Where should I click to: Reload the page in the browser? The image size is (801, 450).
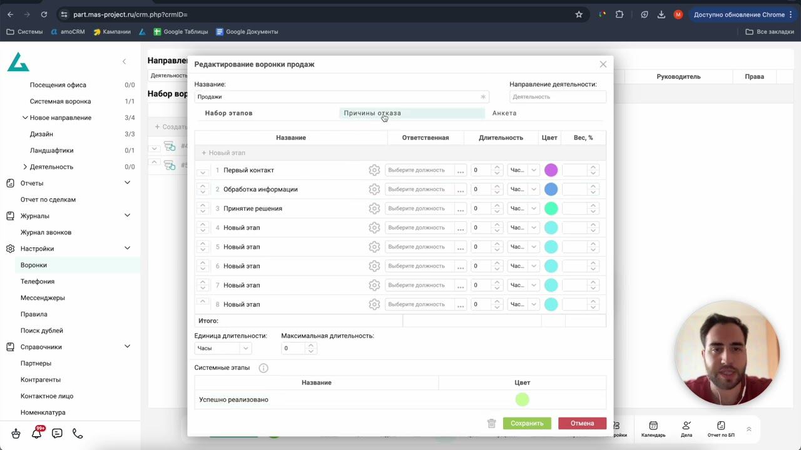click(x=44, y=14)
